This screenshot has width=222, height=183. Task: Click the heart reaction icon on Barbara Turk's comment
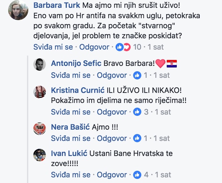[127, 47]
